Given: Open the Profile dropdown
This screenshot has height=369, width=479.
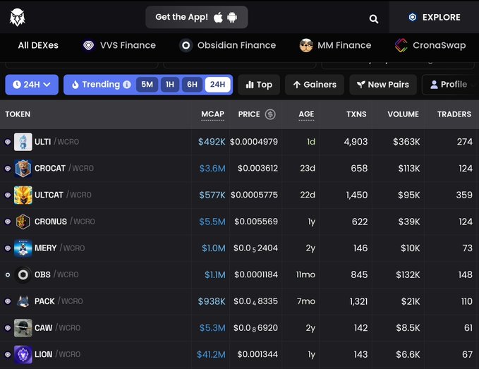Looking at the screenshot, I should [x=450, y=85].
